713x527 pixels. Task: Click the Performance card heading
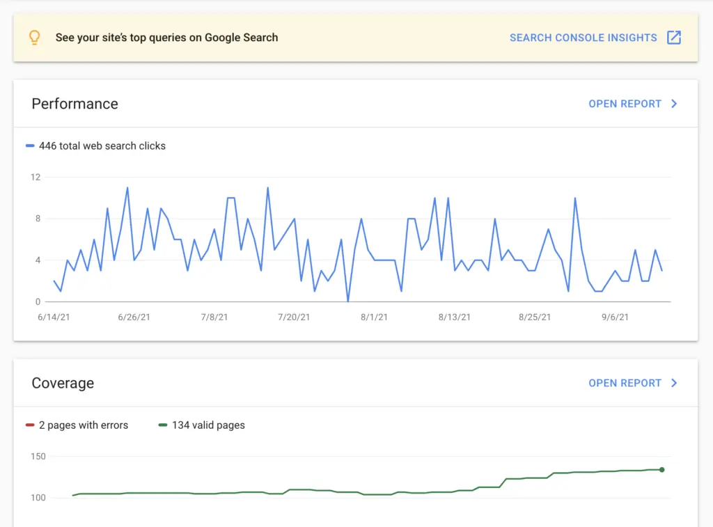coord(75,104)
